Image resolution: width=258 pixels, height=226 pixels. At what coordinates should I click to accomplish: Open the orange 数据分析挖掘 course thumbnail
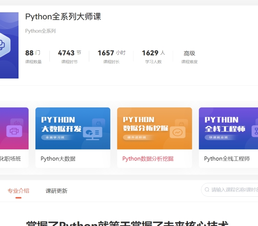(154, 128)
